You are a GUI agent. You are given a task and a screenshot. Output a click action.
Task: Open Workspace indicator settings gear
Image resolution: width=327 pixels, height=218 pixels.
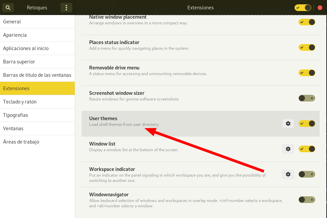click(288, 174)
